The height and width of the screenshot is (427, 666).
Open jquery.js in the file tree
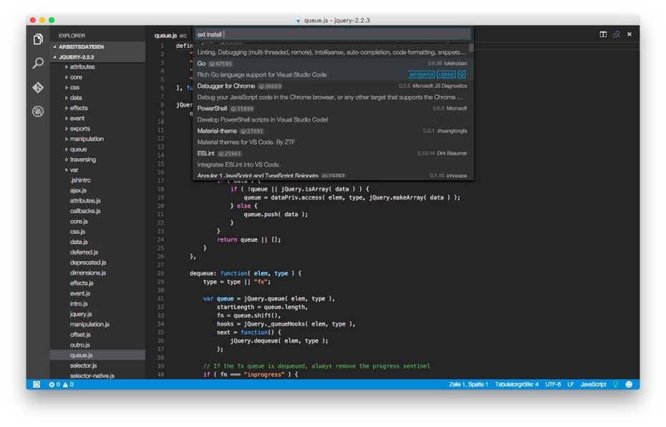pos(97,314)
